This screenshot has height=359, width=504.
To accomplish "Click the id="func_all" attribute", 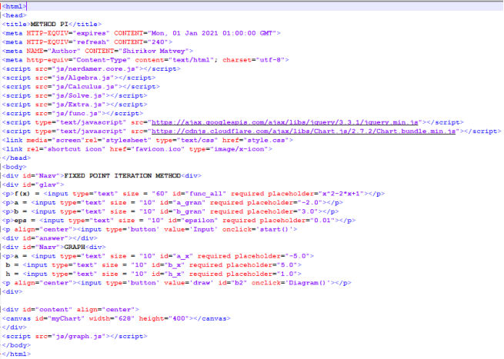I will (x=199, y=194).
